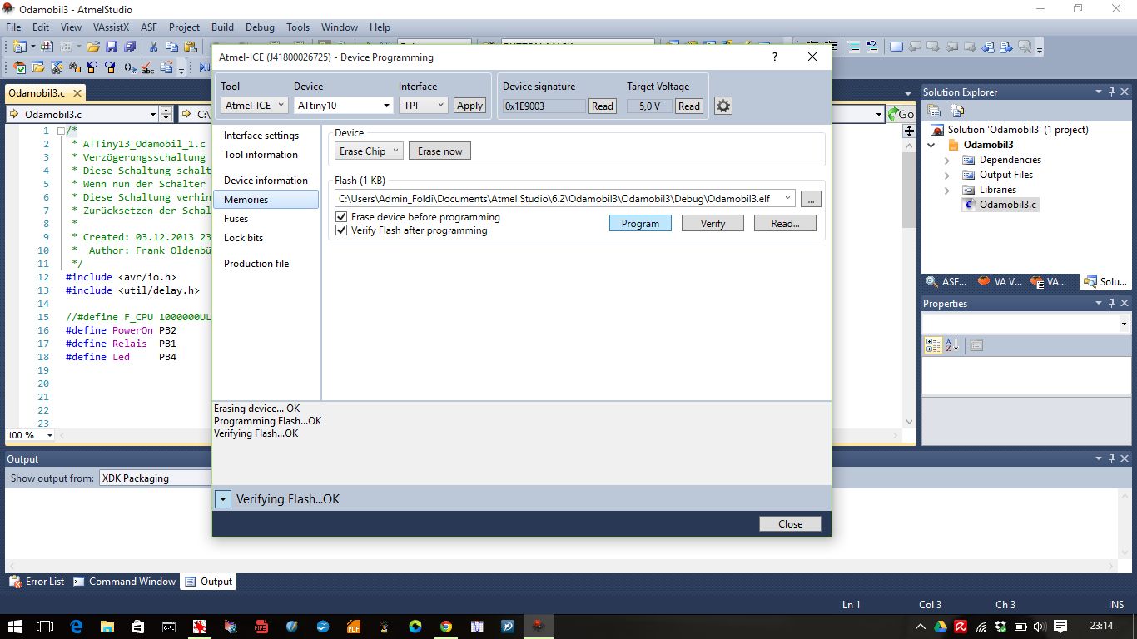Click Alphabetical sort icon in Properties panel
Viewport: 1137px width, 639px height.
[x=952, y=345]
